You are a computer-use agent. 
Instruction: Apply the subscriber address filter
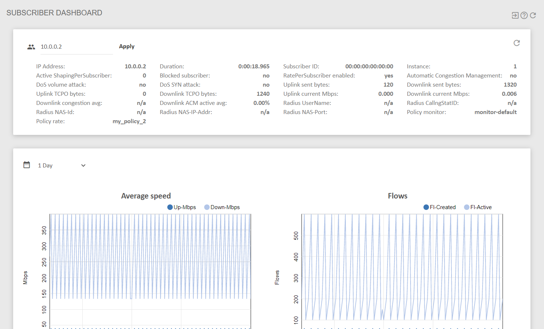127,46
